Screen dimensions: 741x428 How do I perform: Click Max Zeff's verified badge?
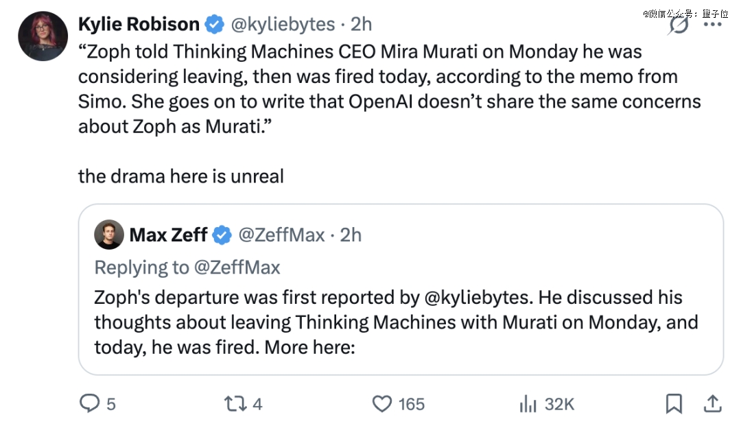(222, 235)
